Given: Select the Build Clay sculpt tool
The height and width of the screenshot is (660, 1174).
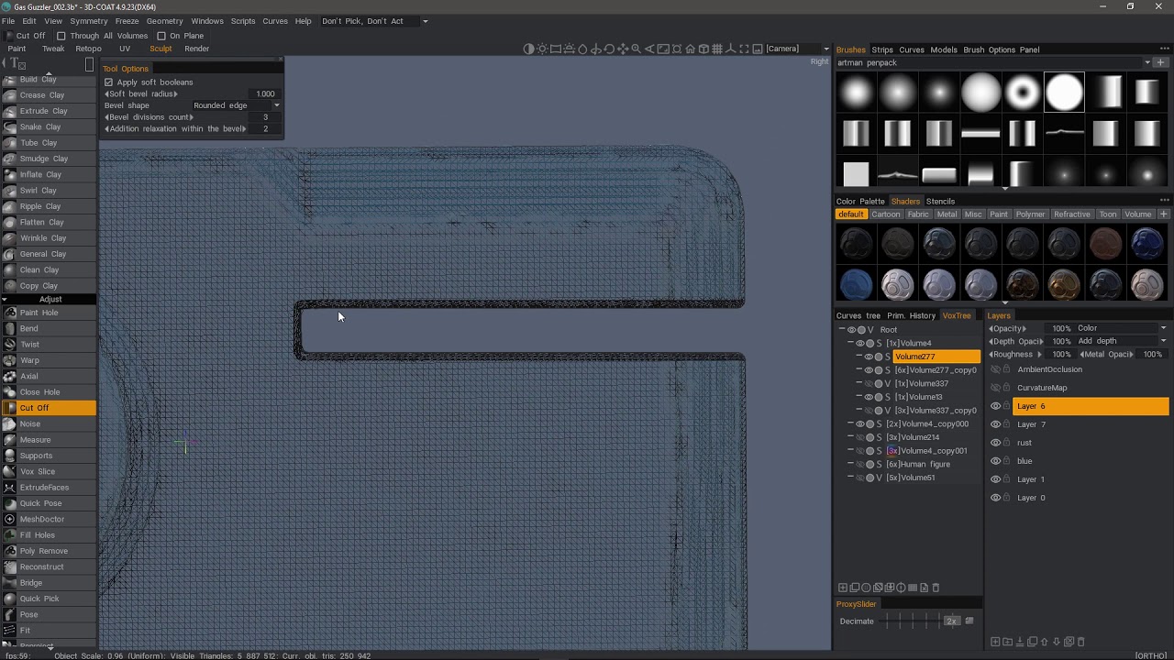Looking at the screenshot, I should coord(48,79).
